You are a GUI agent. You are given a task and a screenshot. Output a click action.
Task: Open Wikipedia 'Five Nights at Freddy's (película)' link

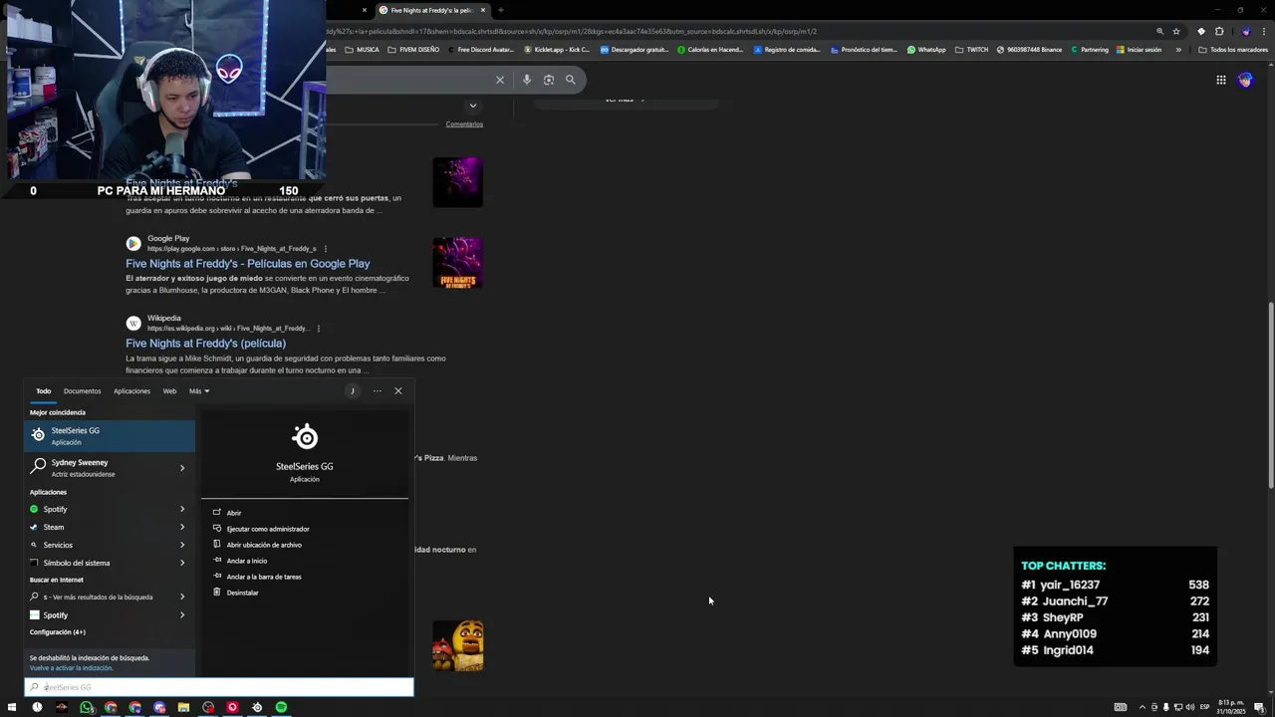206,344
